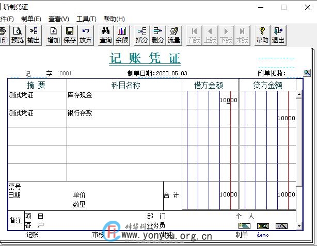Click the 合计 total label
This screenshot has width=317, height=246.
pos(171,195)
